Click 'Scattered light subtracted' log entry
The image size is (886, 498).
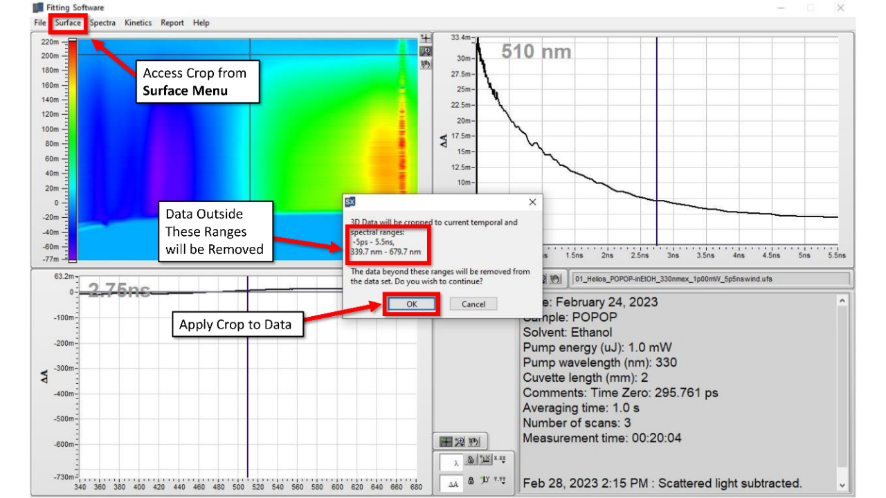coord(662,483)
